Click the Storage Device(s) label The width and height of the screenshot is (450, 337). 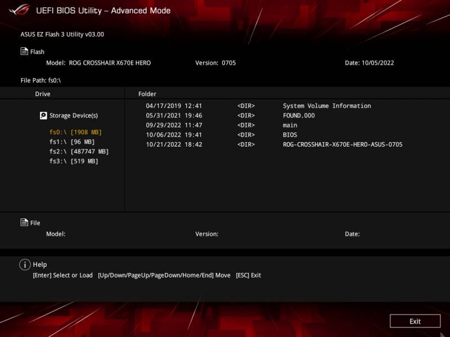[x=73, y=116]
